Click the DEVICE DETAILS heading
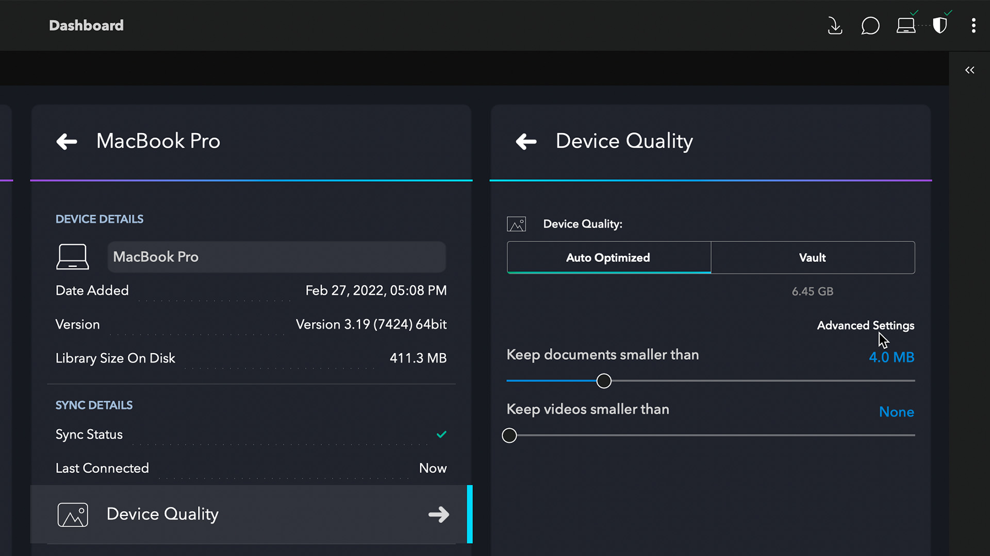 click(100, 219)
